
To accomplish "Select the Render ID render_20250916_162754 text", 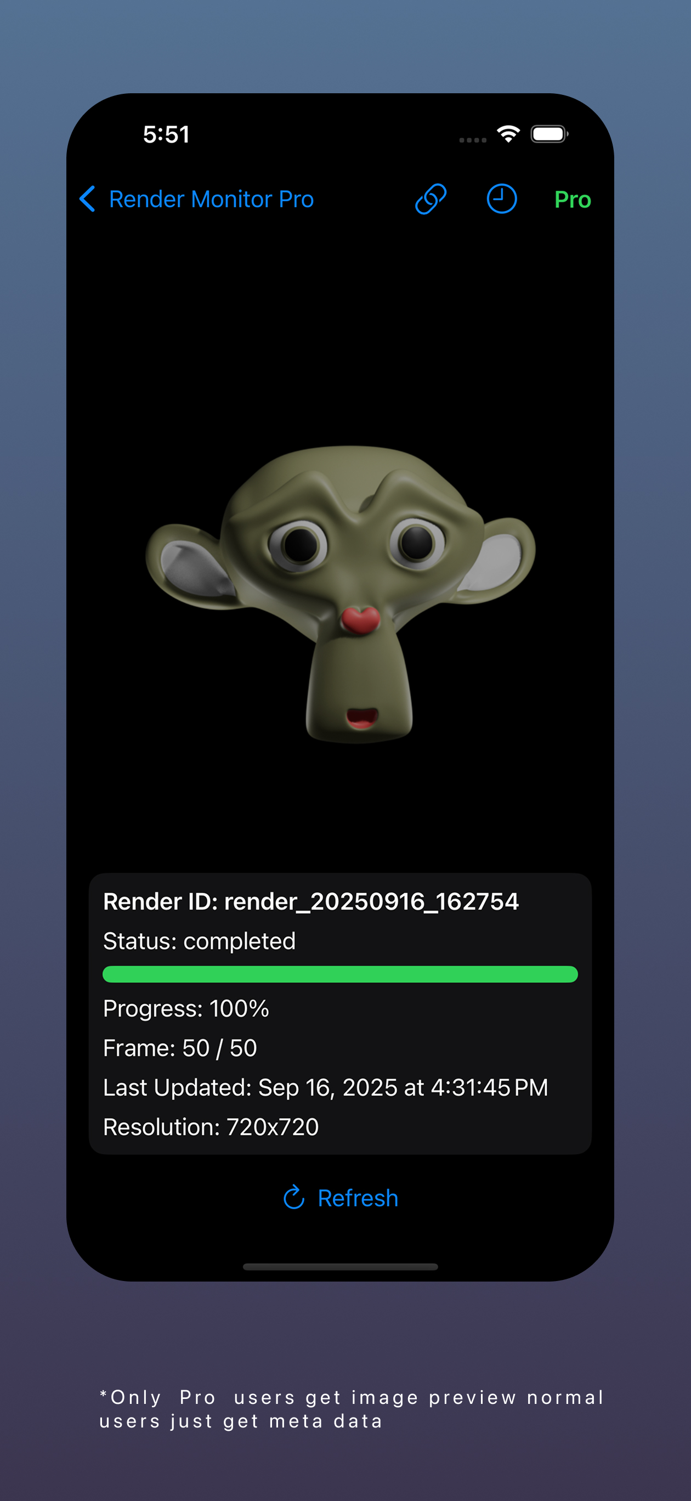I will coord(310,901).
